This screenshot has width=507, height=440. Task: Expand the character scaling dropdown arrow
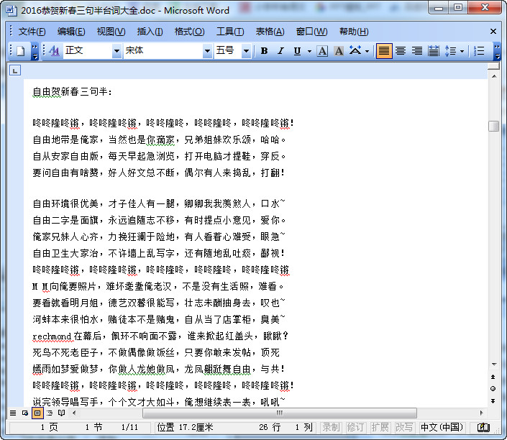367,51
